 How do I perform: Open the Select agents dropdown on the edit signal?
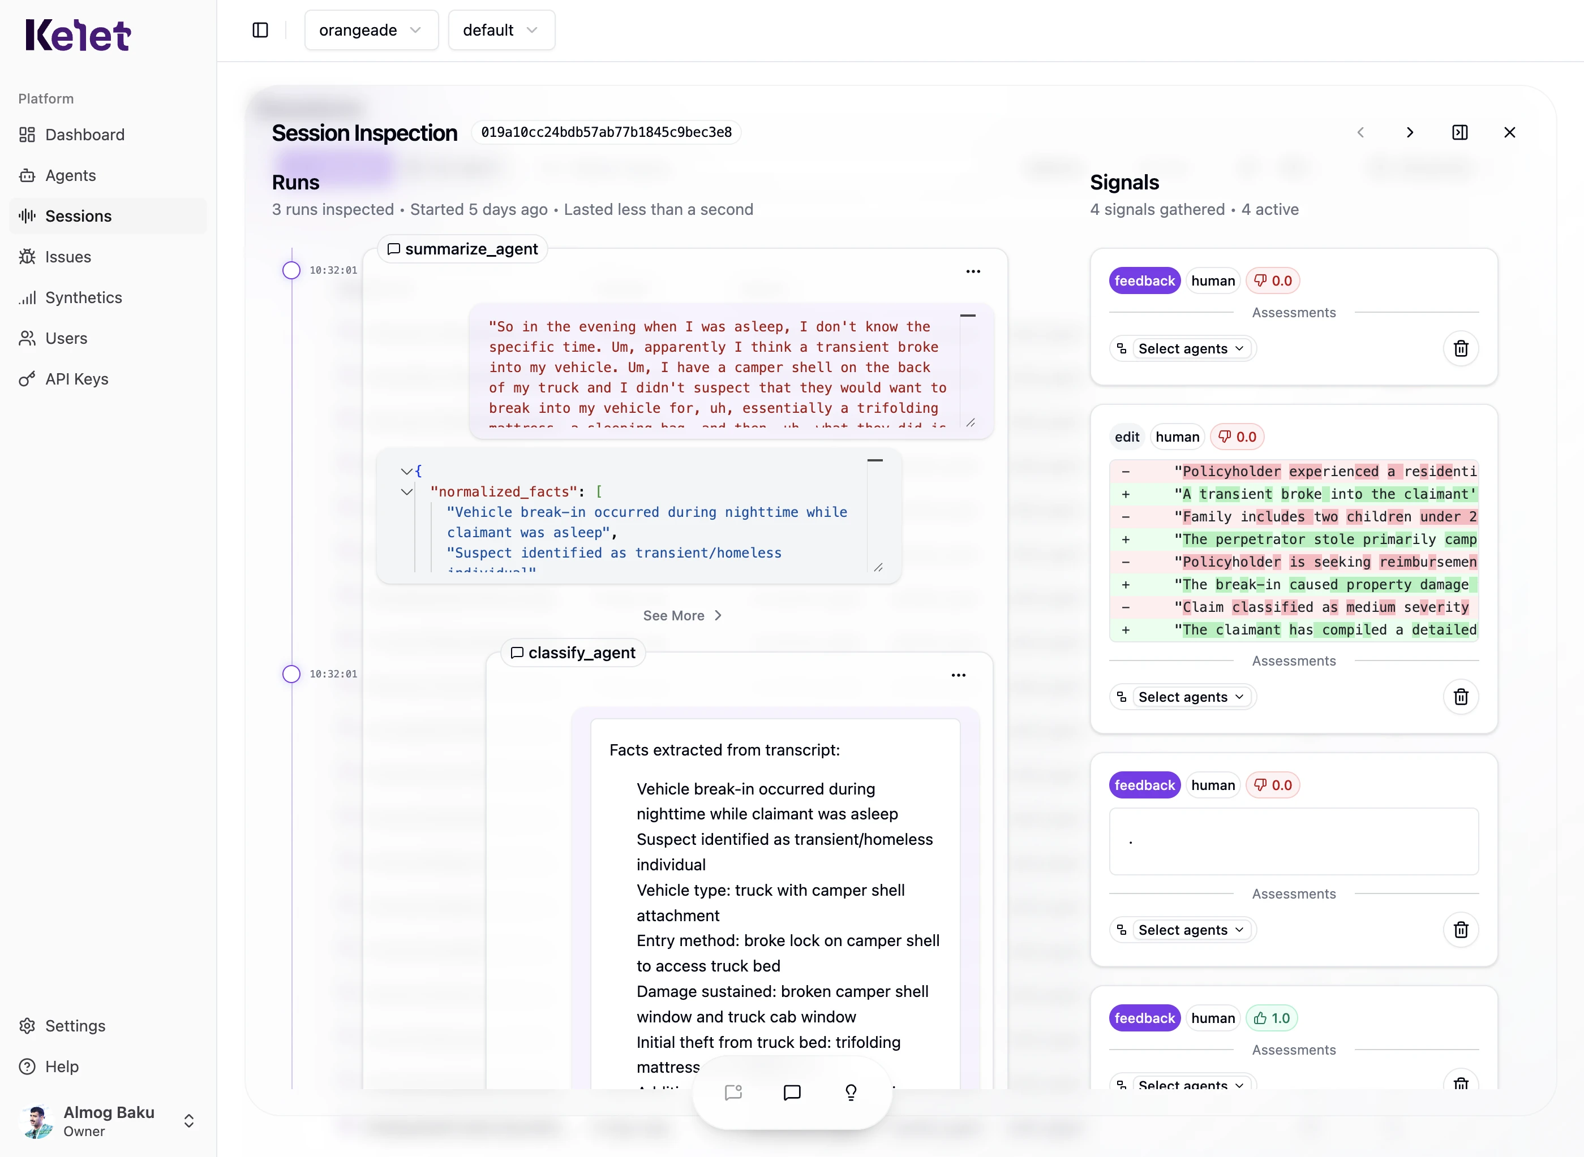point(1181,696)
